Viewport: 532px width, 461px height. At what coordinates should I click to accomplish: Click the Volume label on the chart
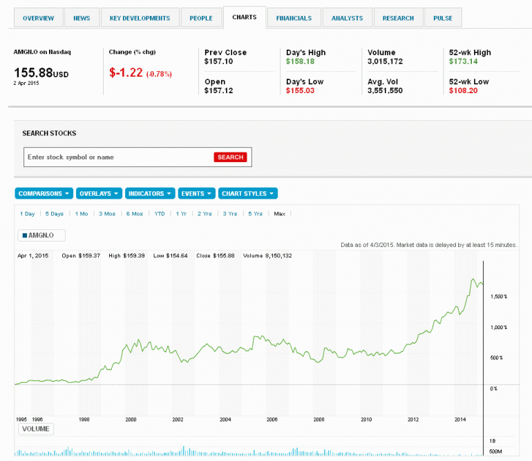[36, 429]
